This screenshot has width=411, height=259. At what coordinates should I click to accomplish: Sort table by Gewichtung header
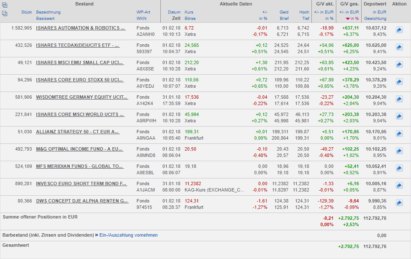(375, 19)
